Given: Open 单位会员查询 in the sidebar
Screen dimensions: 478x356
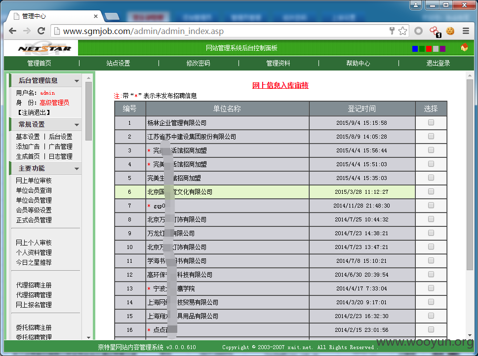Looking at the screenshot, I should tap(34, 190).
